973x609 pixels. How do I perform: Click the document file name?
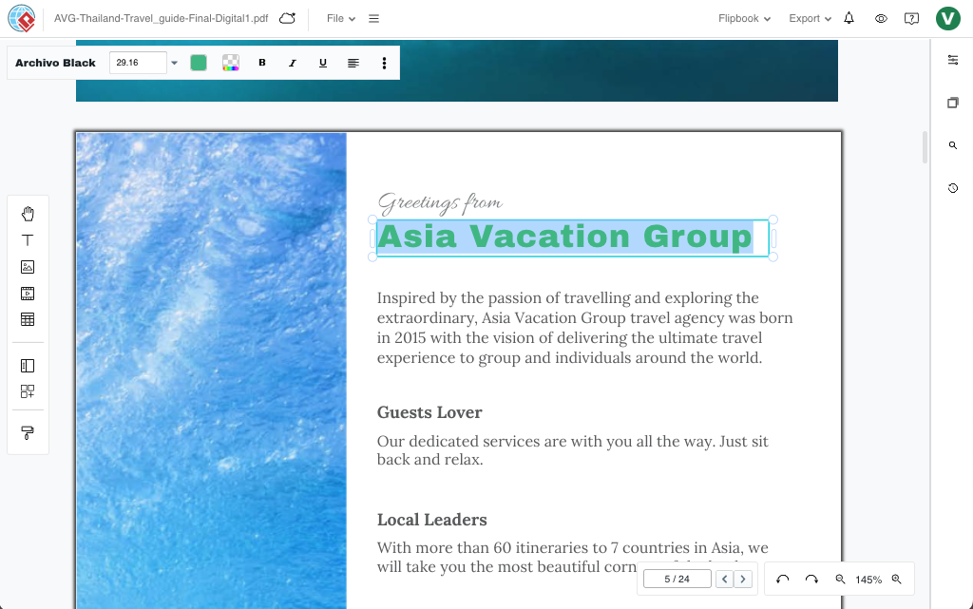pyautogui.click(x=161, y=19)
